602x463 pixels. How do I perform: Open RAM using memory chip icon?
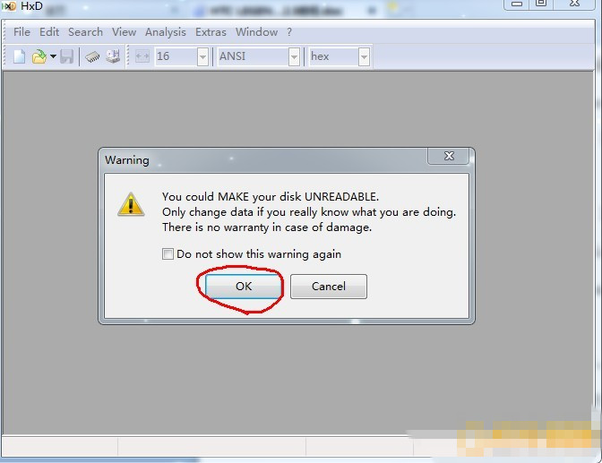pyautogui.click(x=92, y=56)
